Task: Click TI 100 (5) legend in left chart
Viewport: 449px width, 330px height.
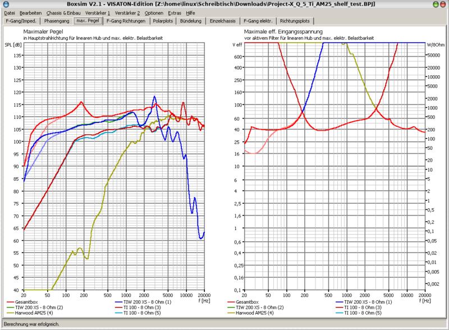Action: tap(138, 313)
